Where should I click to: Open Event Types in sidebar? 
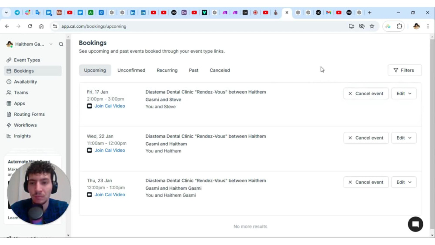[27, 60]
